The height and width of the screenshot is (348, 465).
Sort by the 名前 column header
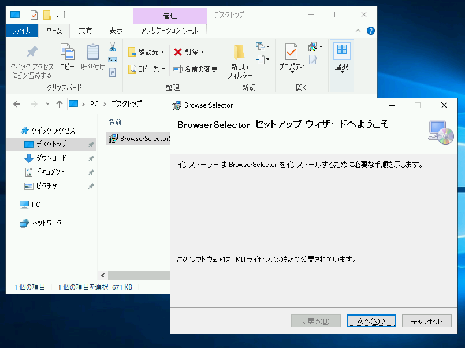[x=115, y=122]
